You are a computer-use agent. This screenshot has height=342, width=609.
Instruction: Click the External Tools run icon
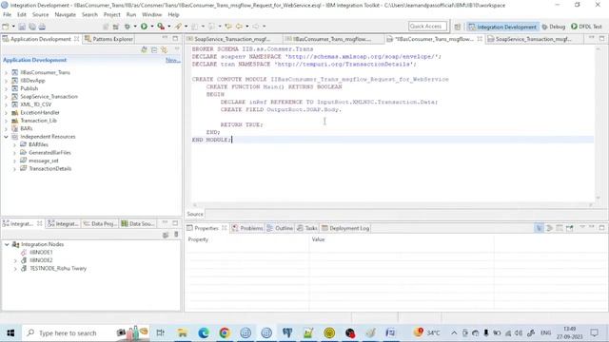pos(161,27)
